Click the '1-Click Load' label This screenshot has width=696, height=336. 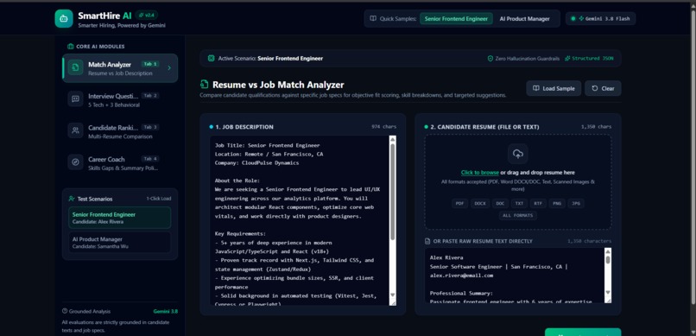point(159,199)
